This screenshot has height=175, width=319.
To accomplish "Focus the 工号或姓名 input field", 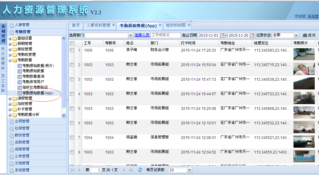I will 165,35.
